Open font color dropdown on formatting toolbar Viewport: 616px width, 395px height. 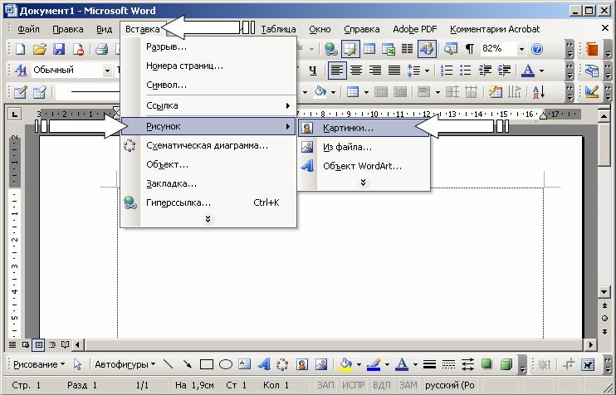pos(542,71)
